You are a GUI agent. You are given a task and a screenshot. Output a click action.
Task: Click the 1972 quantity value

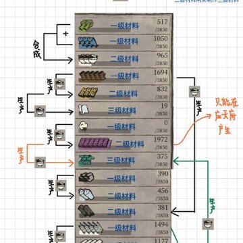pyautogui.click(x=161, y=140)
